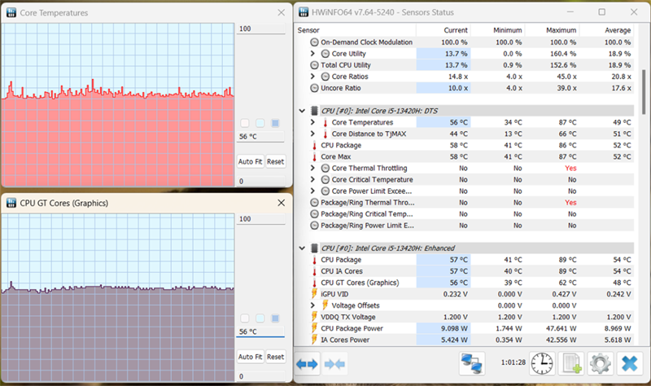
Task: Collapse the CPU i5-13420H Enhanced section
Action: pyautogui.click(x=302, y=248)
